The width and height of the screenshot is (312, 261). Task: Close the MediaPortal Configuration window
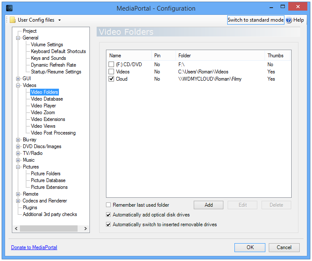point(298,6)
